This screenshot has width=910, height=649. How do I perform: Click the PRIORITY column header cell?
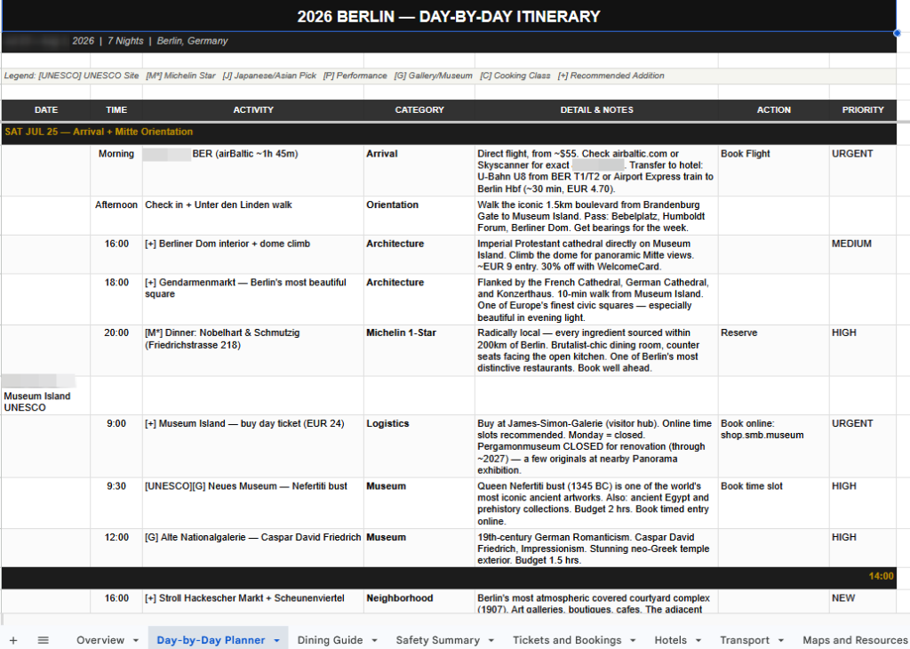[862, 109]
